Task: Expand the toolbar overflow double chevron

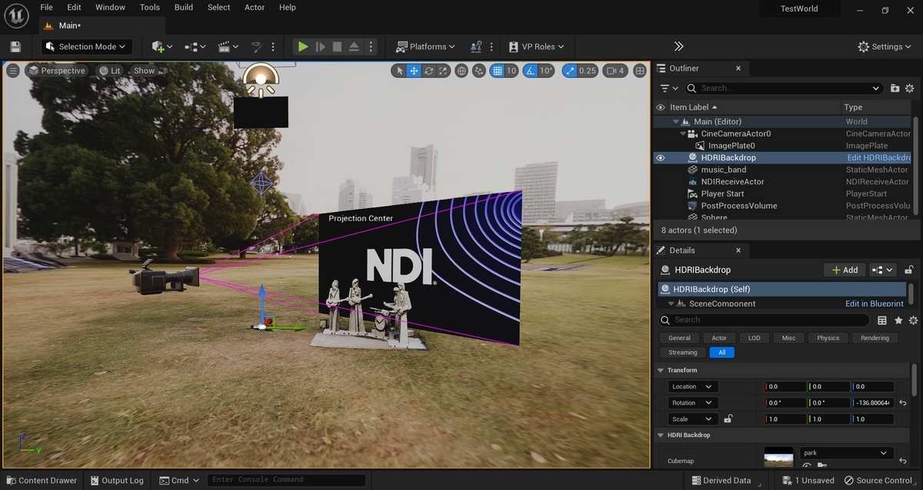Action: [x=678, y=47]
